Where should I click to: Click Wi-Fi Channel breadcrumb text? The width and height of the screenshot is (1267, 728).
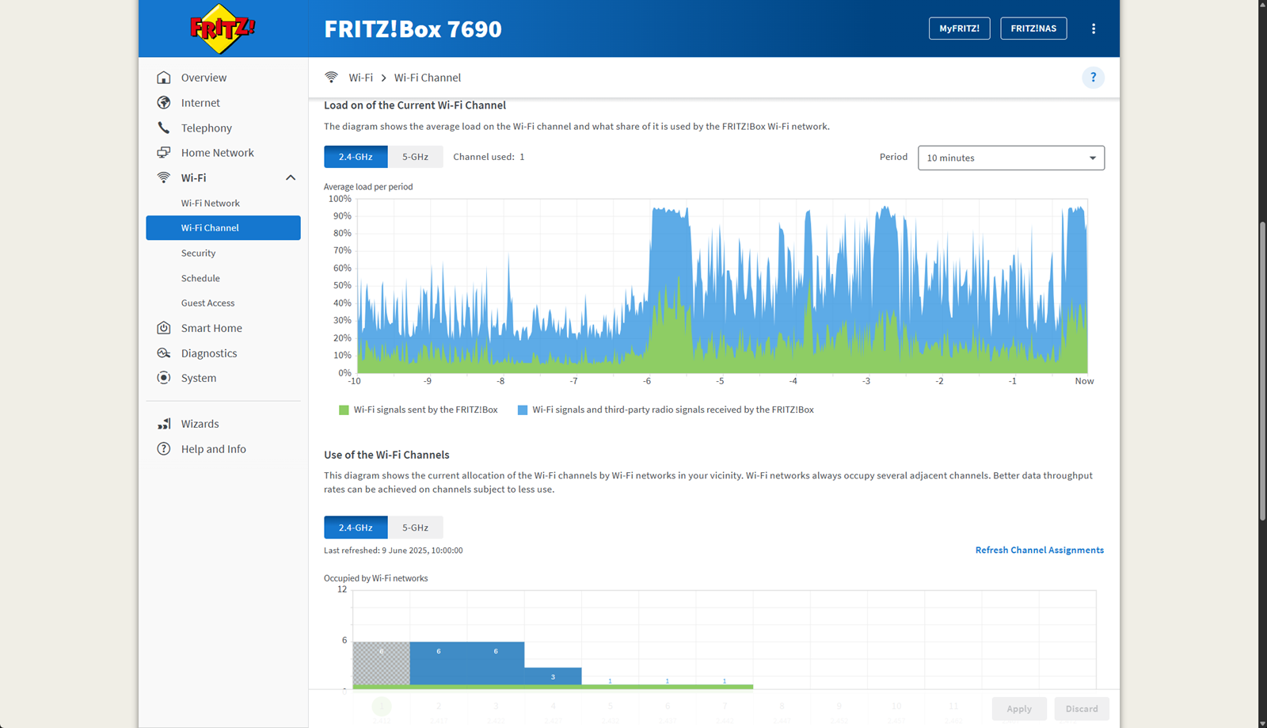click(428, 78)
